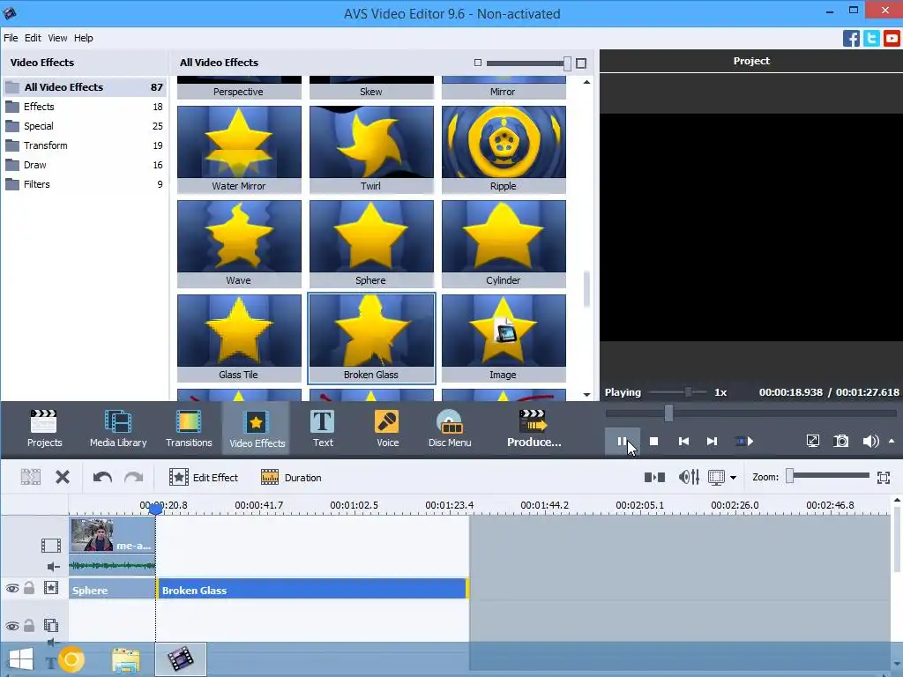Image resolution: width=903 pixels, height=677 pixels.
Task: Open the View menu
Action: click(x=57, y=38)
